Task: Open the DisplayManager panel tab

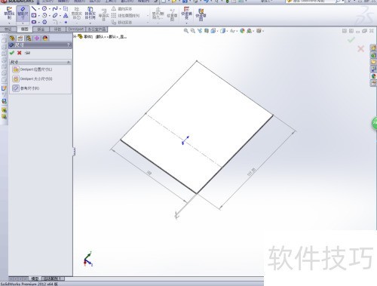Action: 45,38
